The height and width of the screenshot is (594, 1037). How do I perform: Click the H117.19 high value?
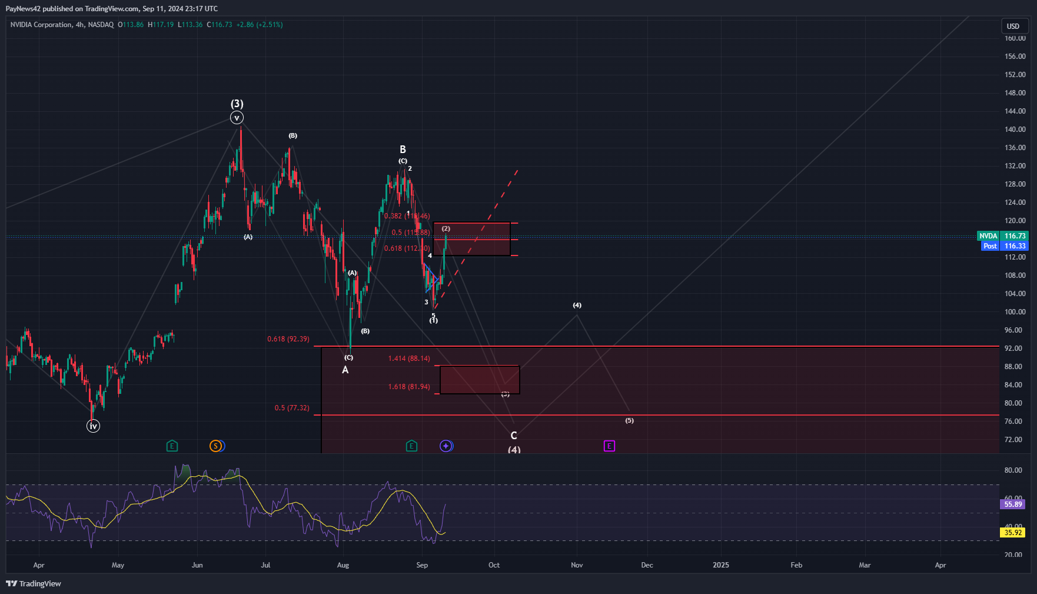[161, 25]
